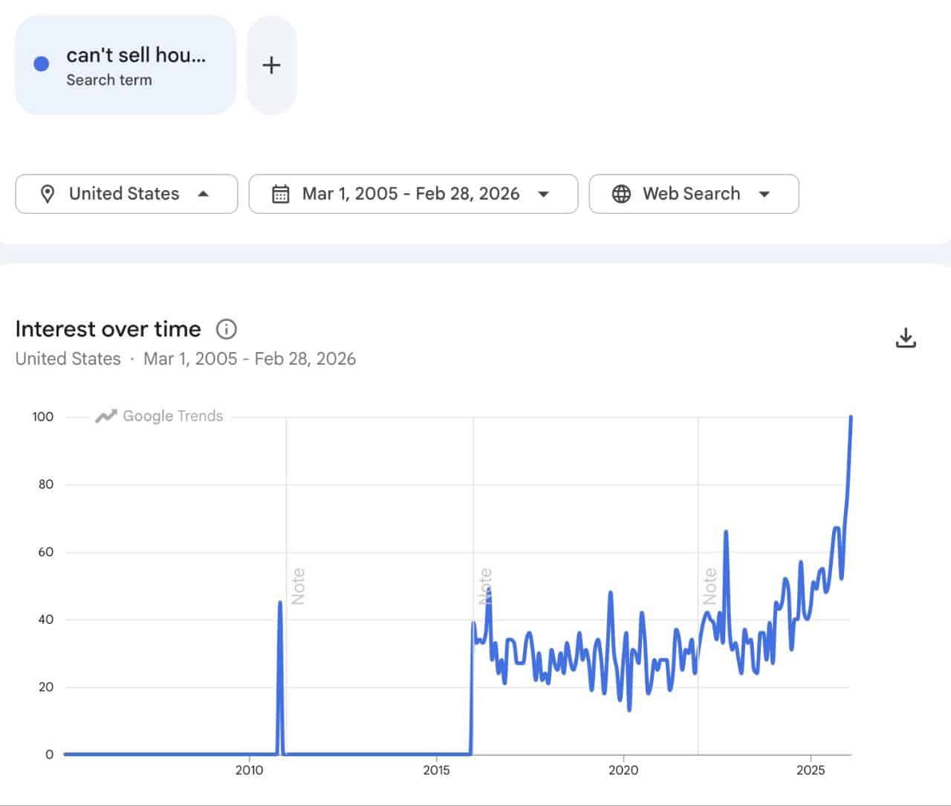Click the Interest over time heading
Screen dimensions: 951x806
(x=108, y=328)
